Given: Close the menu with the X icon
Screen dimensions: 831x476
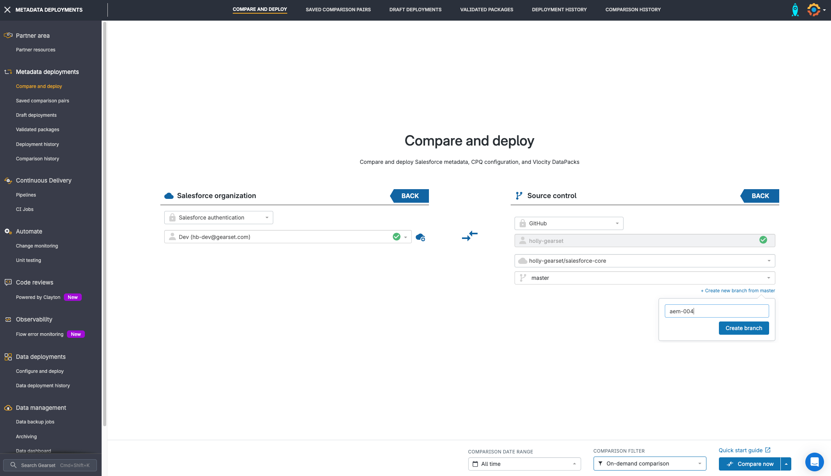Looking at the screenshot, I should tap(7, 10).
